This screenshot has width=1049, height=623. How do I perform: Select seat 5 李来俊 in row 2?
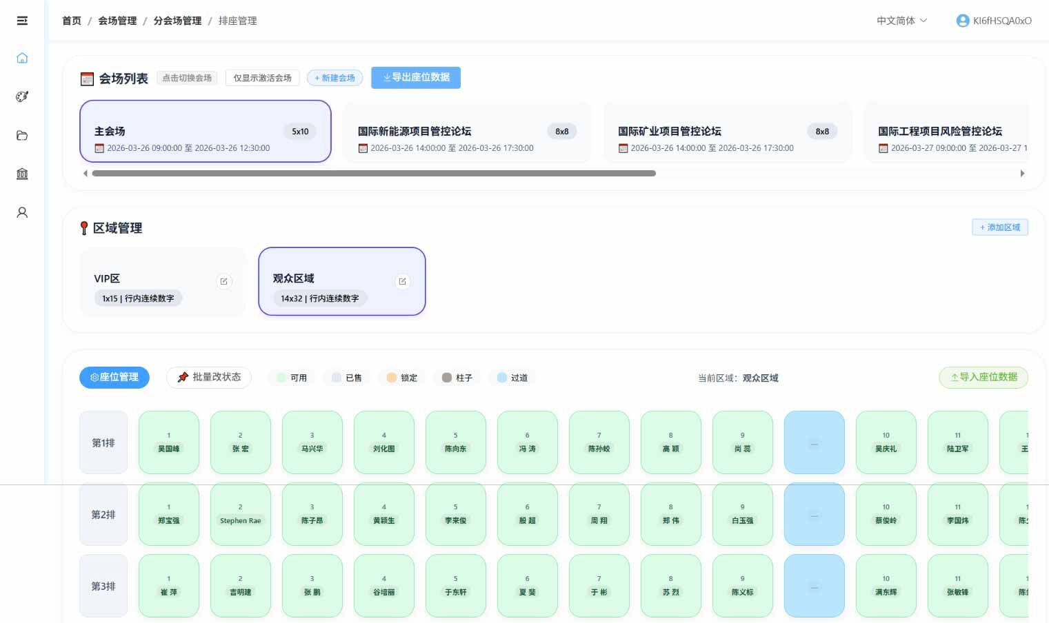[456, 514]
